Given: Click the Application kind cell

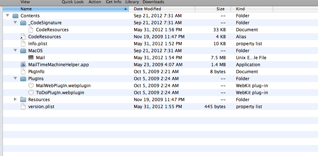Looking at the screenshot, I should 248,65.
